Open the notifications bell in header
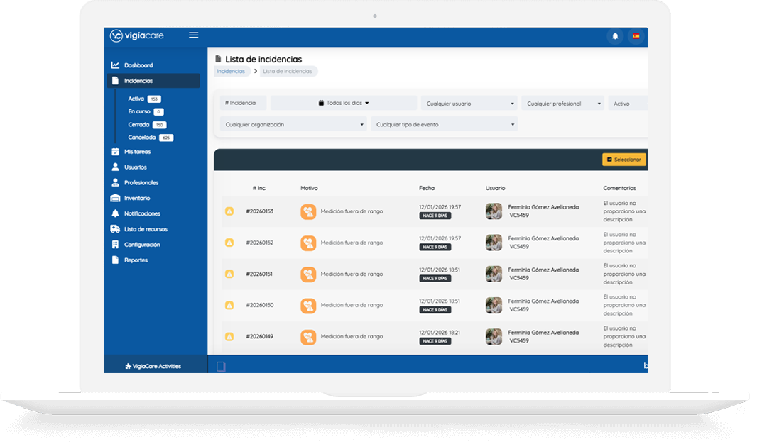 coord(615,36)
